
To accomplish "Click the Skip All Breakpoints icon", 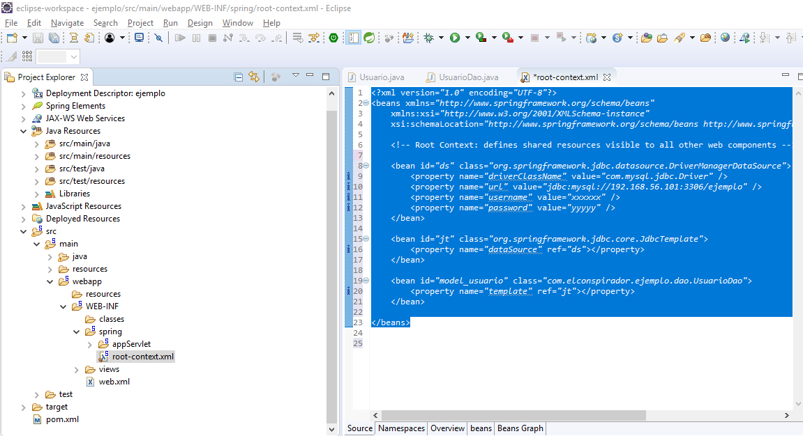I will (x=159, y=38).
